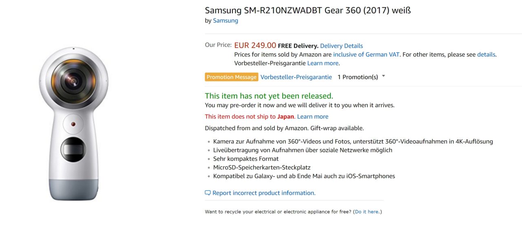Click the "details" link after "please see"
This screenshot has width=522, height=237.
(x=486, y=54)
